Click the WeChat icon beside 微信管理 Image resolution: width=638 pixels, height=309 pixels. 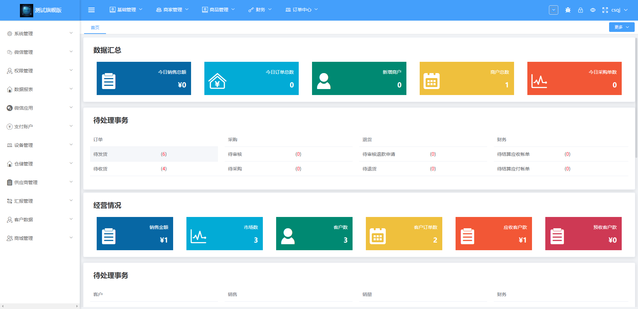(10, 52)
